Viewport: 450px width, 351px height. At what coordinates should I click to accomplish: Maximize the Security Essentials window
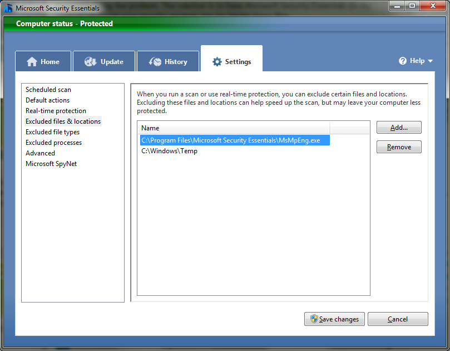click(412, 6)
